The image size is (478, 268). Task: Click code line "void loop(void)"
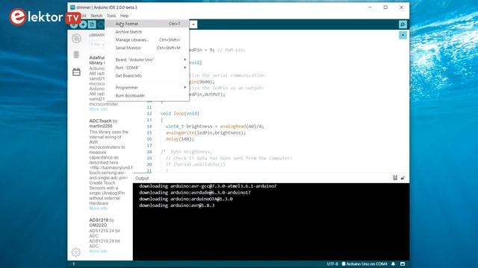pyautogui.click(x=180, y=113)
